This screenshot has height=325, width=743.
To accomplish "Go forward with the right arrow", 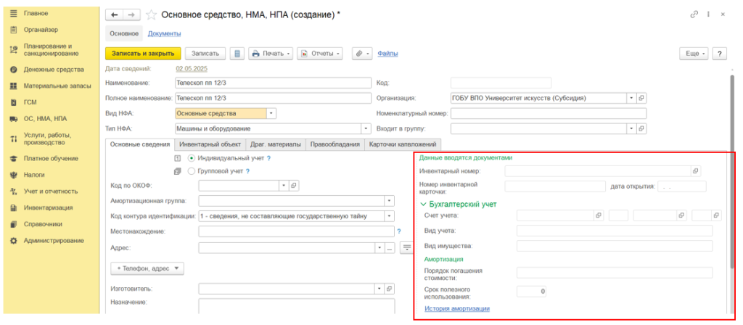I will (x=131, y=15).
